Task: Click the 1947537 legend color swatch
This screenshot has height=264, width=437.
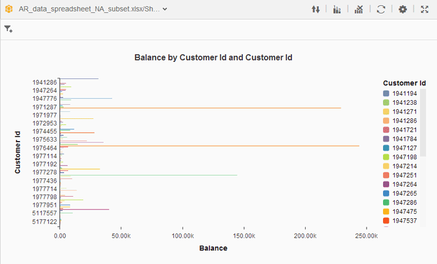Action: coord(386,221)
